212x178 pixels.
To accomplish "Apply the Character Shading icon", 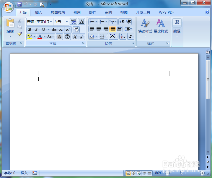I will (59, 37).
